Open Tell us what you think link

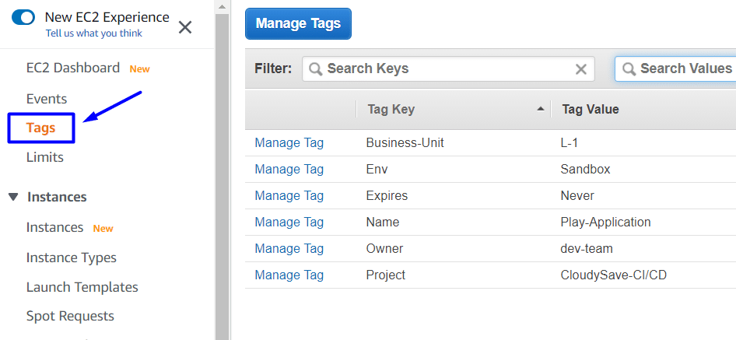tap(94, 33)
